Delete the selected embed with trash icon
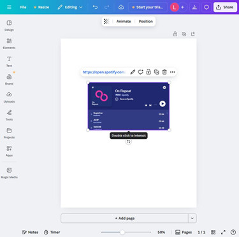The width and height of the screenshot is (239, 237). (x=164, y=72)
